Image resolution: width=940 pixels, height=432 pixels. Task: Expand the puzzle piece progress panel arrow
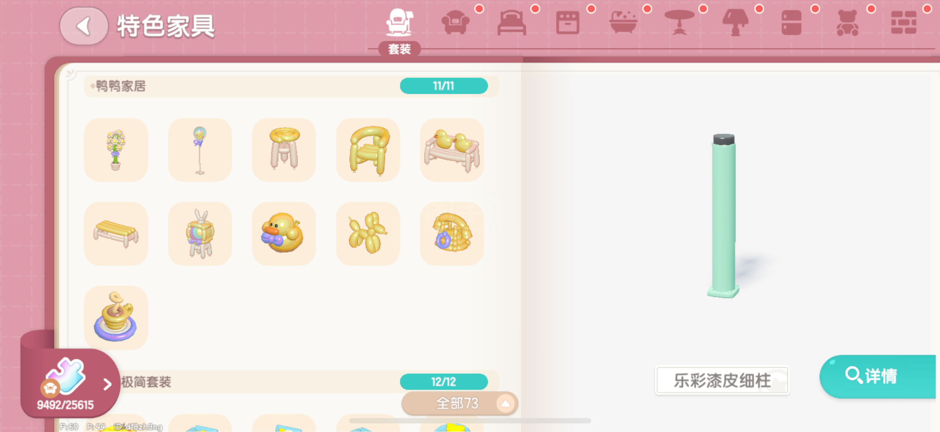[107, 384]
